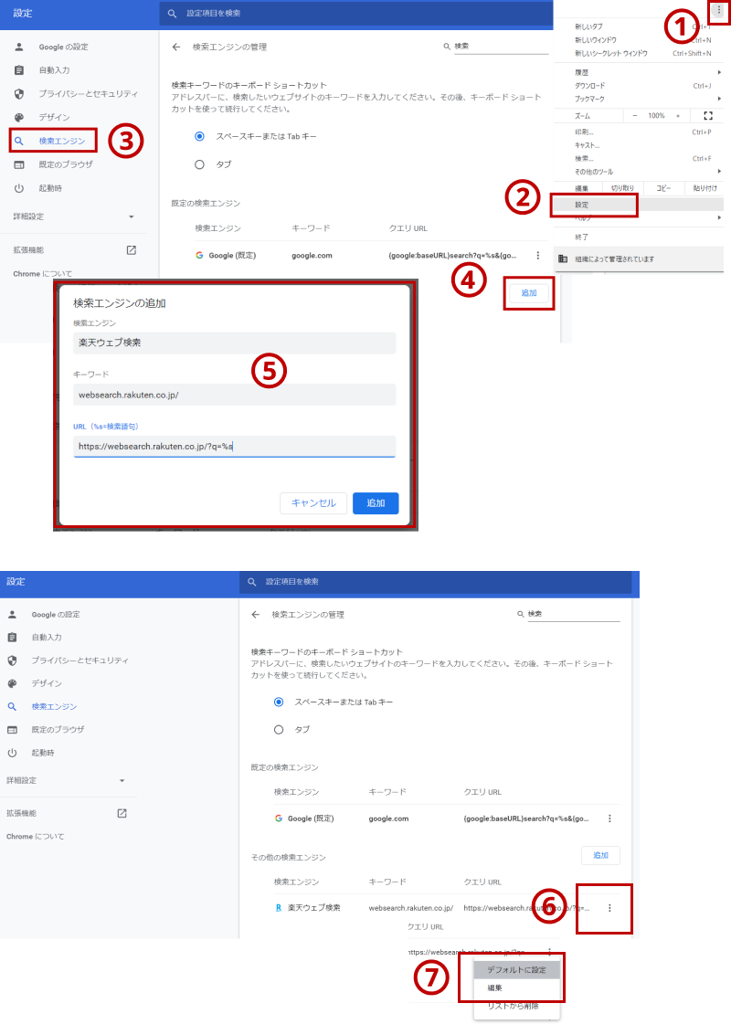
Task: Go back with arrow beside 検索エンジンの管理, upper page
Action: 176,47
